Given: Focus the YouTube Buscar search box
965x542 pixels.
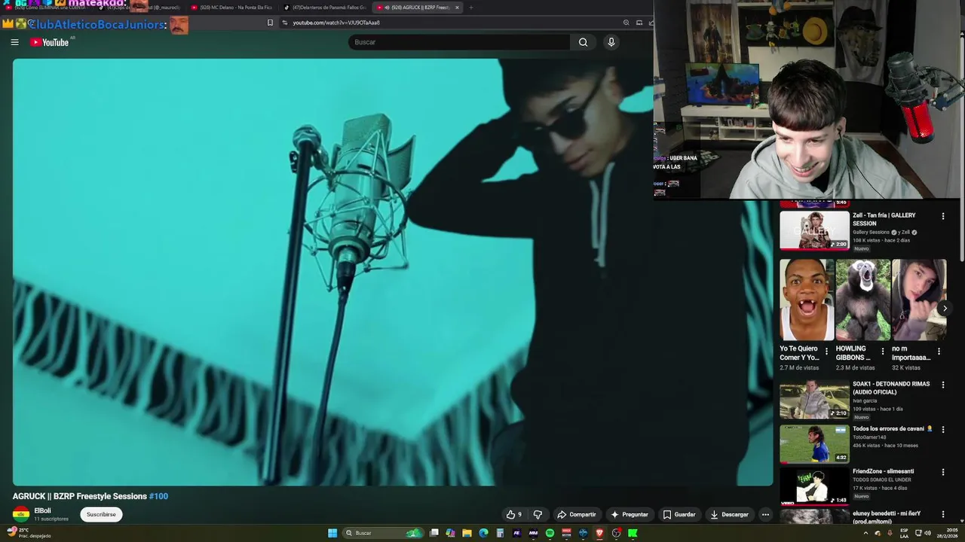Looking at the screenshot, I should coord(459,42).
